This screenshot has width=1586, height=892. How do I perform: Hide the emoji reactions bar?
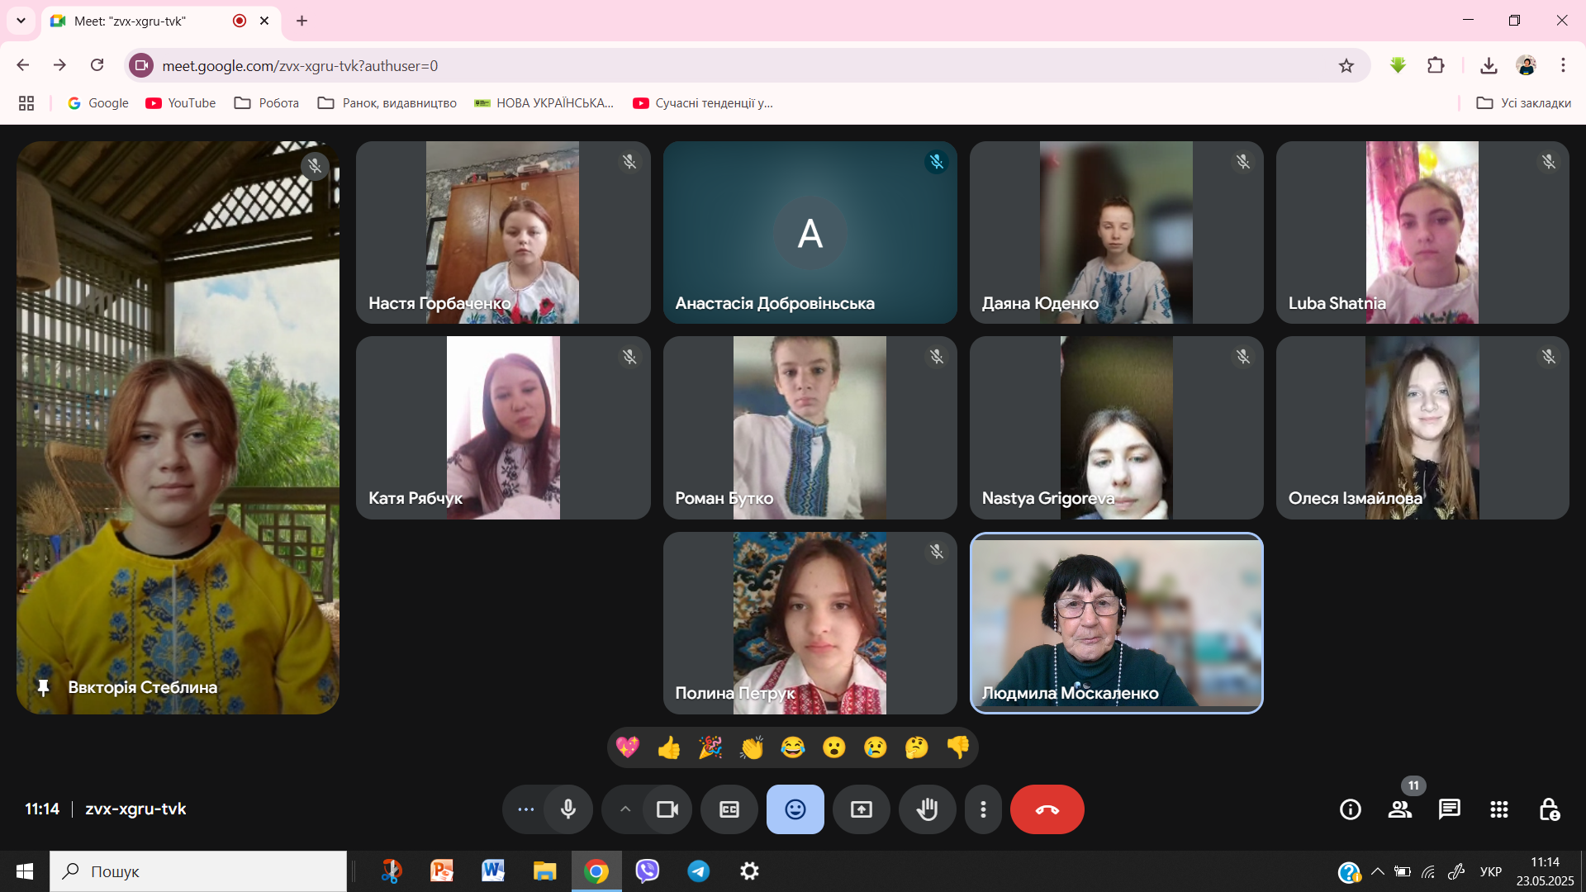pos(795,809)
